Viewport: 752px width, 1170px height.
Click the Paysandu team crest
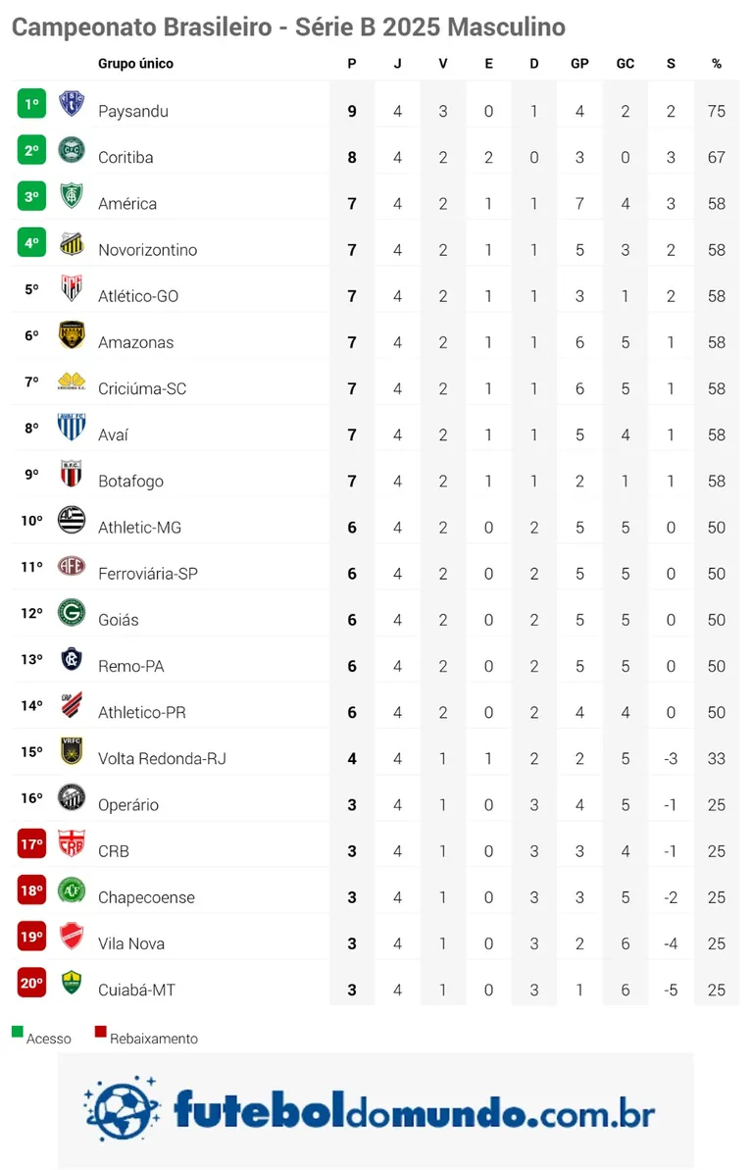(72, 104)
